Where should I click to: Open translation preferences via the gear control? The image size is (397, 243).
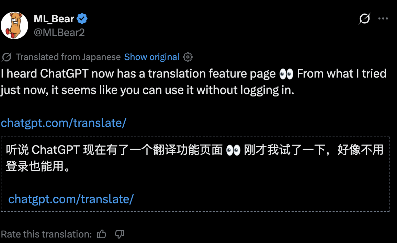188,57
